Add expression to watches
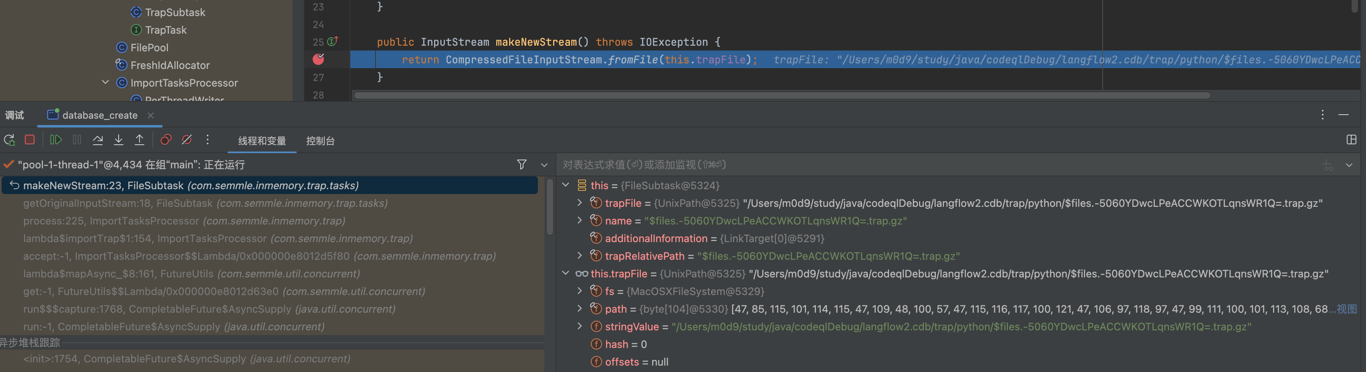1366x372 pixels. 1327,165
